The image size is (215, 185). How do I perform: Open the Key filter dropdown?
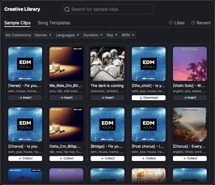(x=112, y=35)
